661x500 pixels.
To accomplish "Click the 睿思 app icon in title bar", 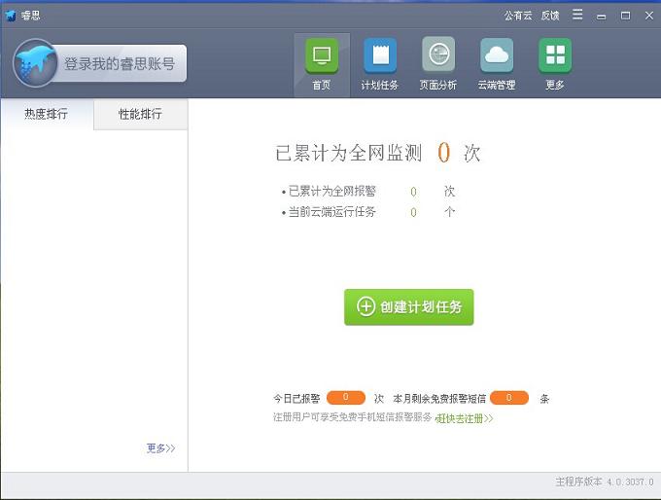I will (x=11, y=16).
